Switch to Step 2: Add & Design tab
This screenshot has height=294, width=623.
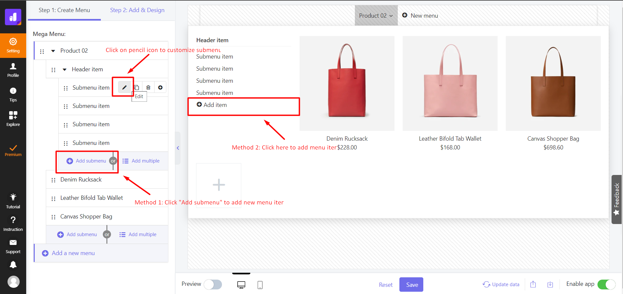137,10
